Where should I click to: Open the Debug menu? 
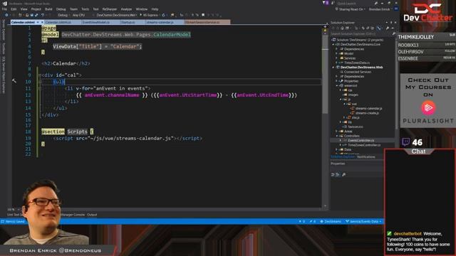tap(61, 9)
